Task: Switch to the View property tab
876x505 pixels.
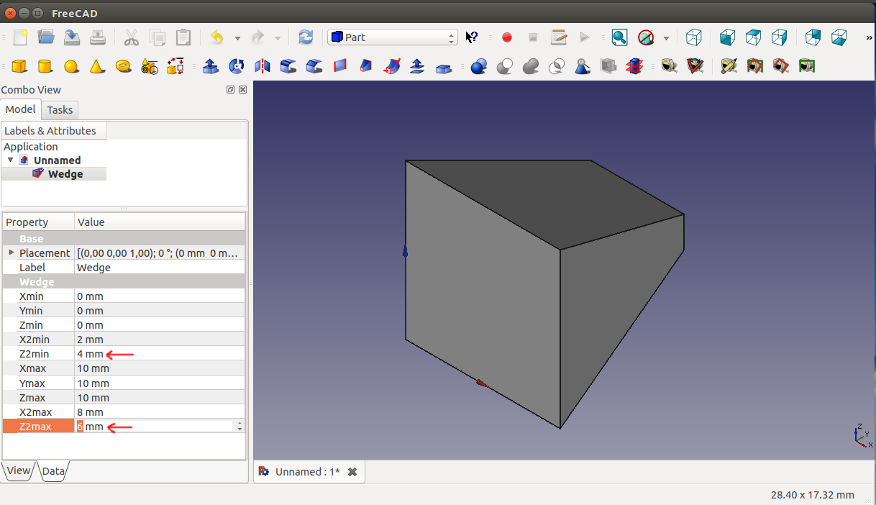Action: point(18,470)
